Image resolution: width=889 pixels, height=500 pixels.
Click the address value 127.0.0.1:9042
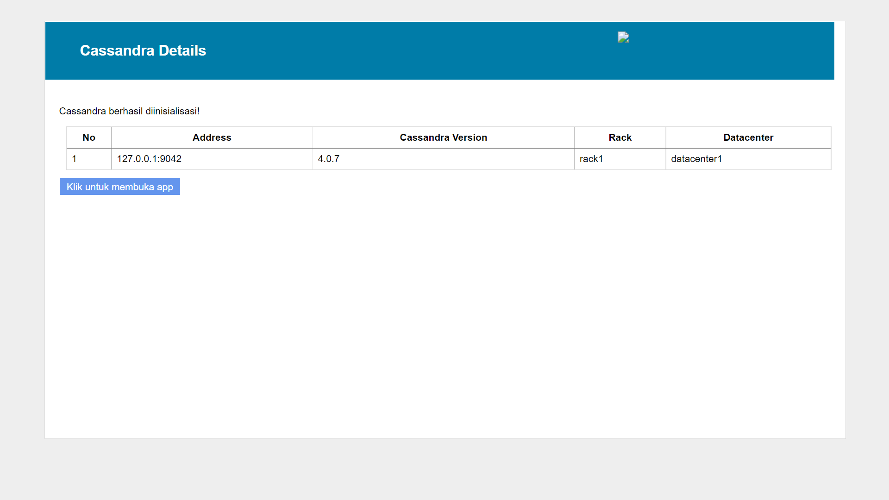click(149, 159)
